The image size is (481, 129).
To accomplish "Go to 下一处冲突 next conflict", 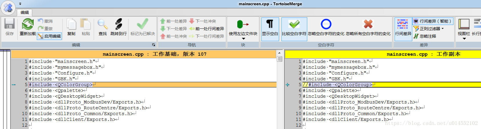I will pyautogui.click(x=202, y=21).
